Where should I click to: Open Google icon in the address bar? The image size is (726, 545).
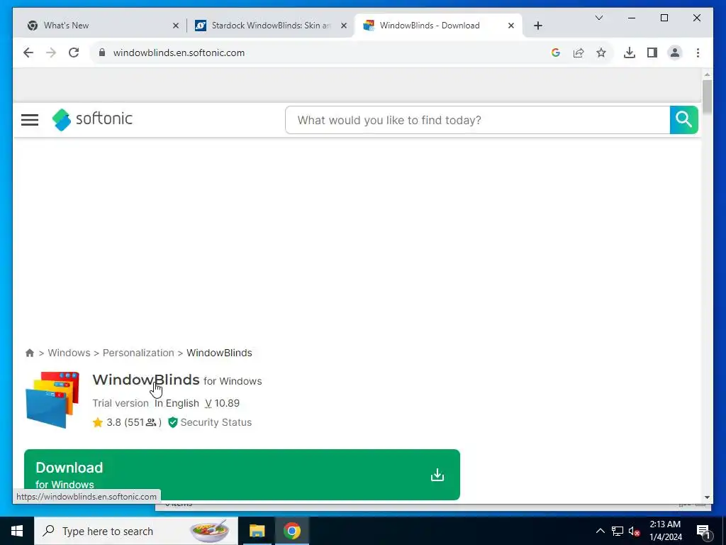point(556,53)
